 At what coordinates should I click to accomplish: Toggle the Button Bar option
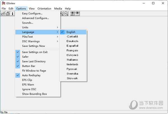point(37,66)
